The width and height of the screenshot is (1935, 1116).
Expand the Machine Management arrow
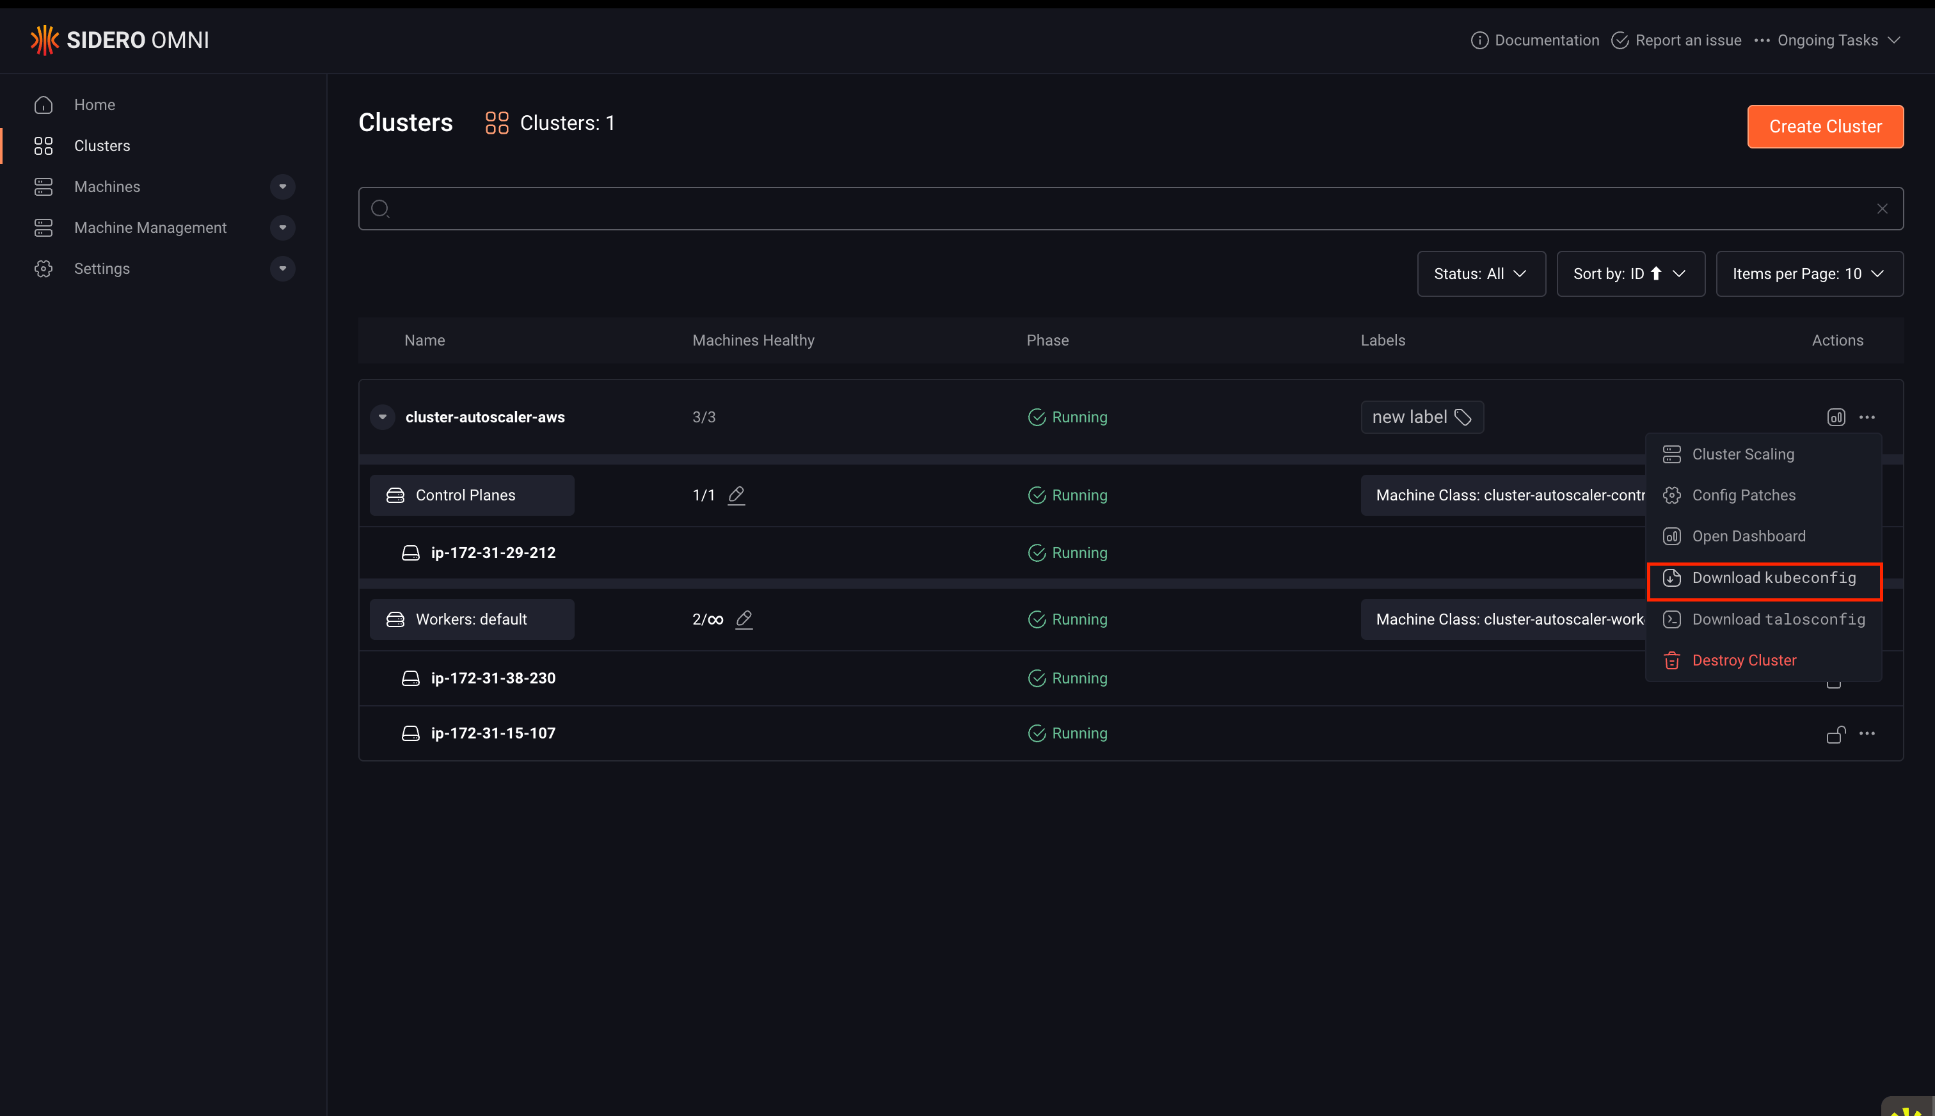(283, 228)
